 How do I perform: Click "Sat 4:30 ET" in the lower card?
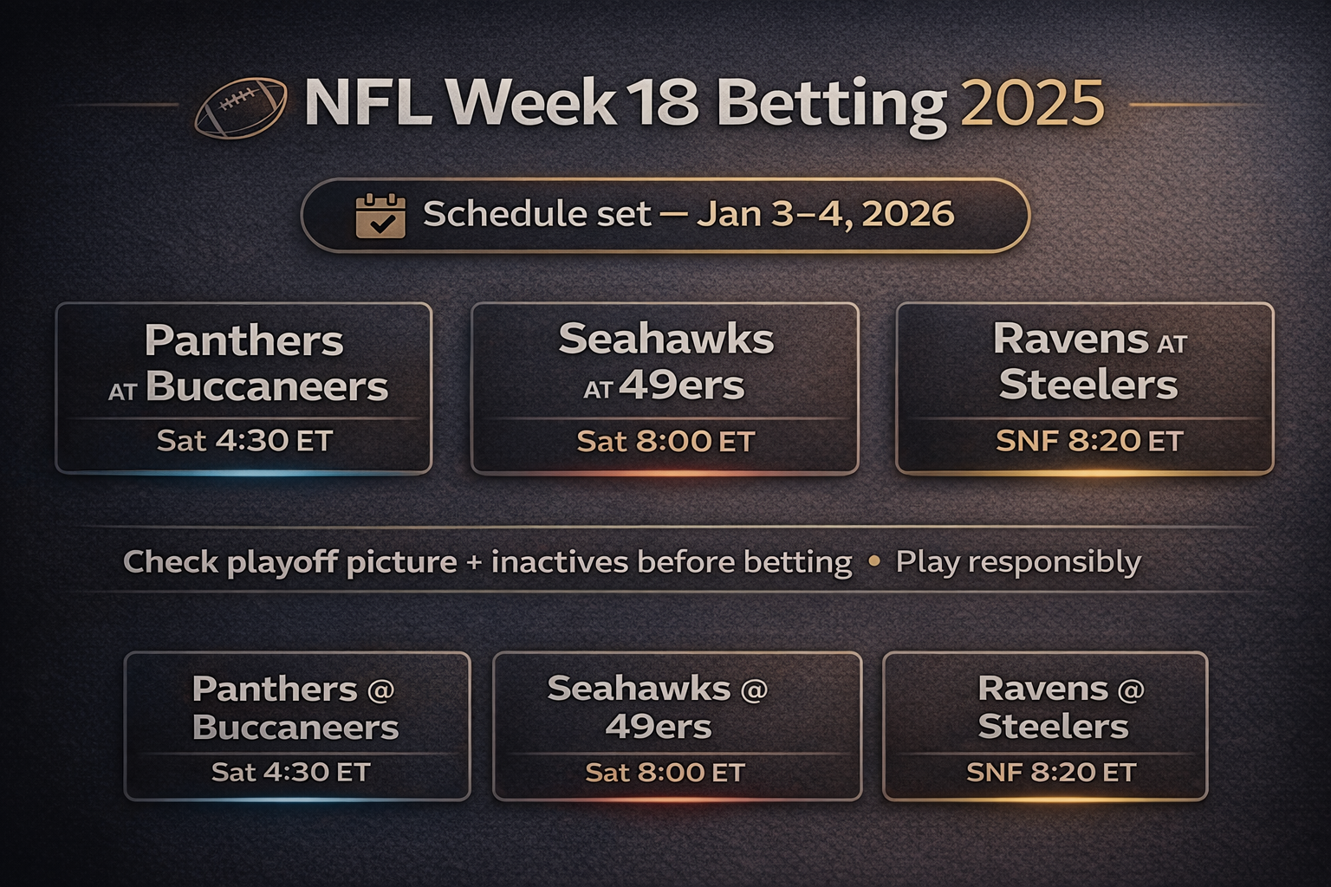coord(291,772)
